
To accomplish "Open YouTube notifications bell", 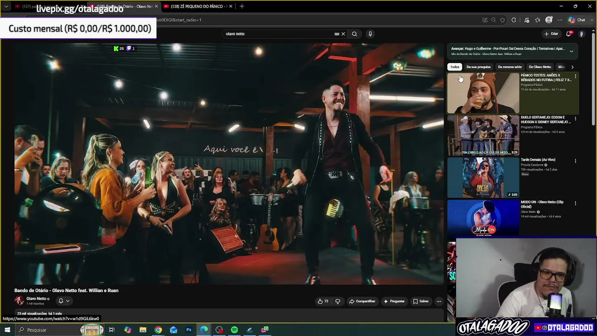I will click(x=569, y=34).
